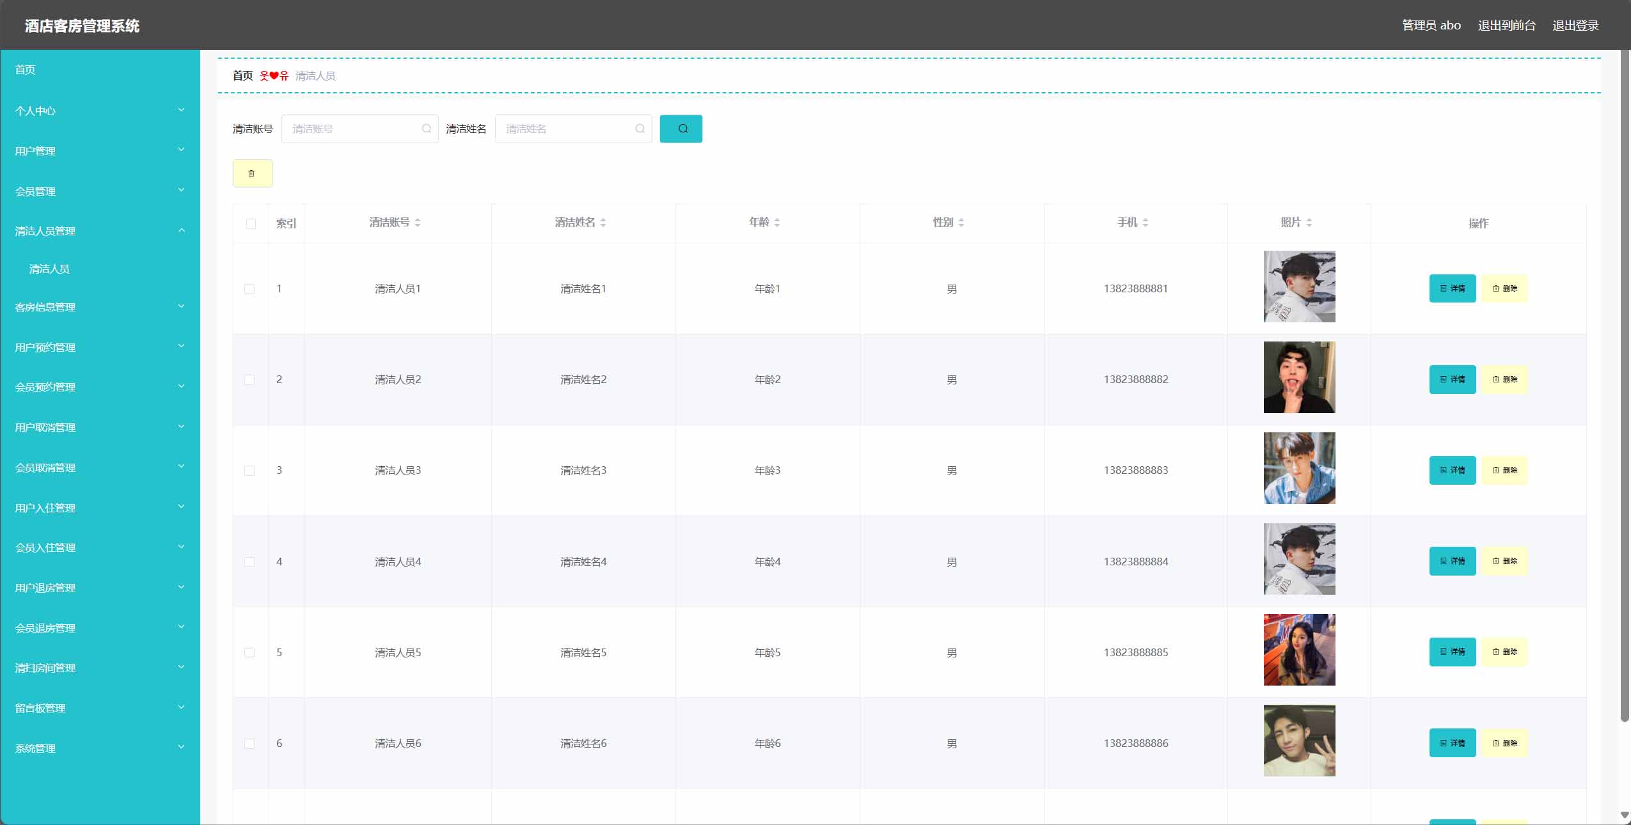Click 退出登录 in the header

[1575, 26]
